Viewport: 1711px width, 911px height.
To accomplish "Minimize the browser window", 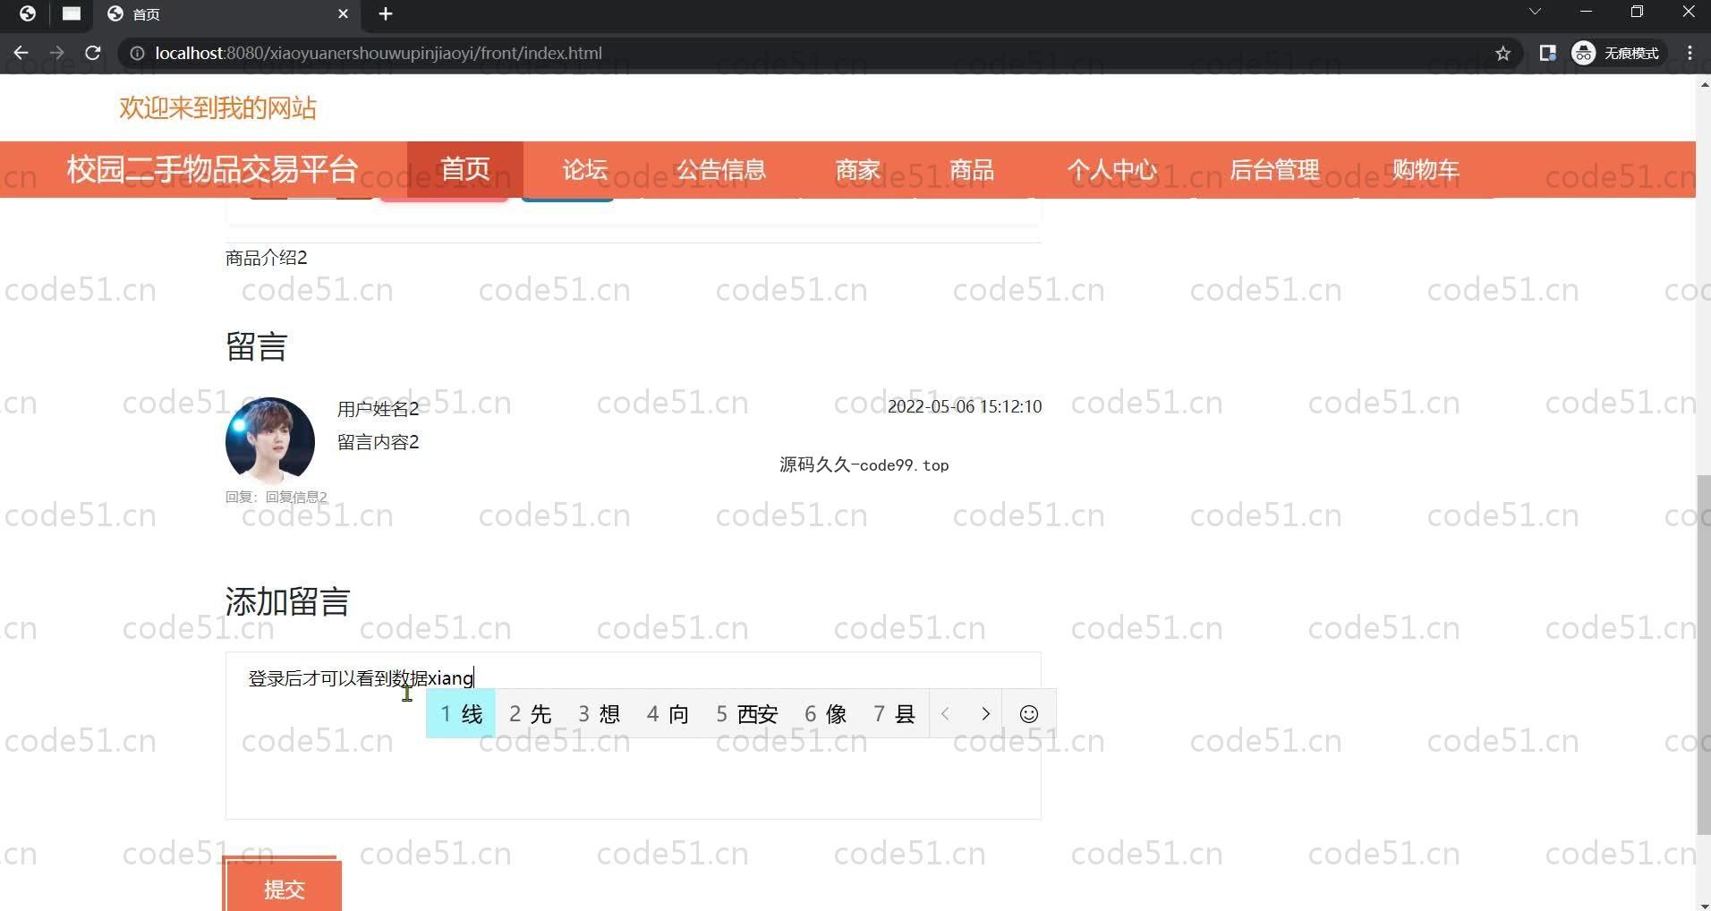I will click(x=1586, y=12).
